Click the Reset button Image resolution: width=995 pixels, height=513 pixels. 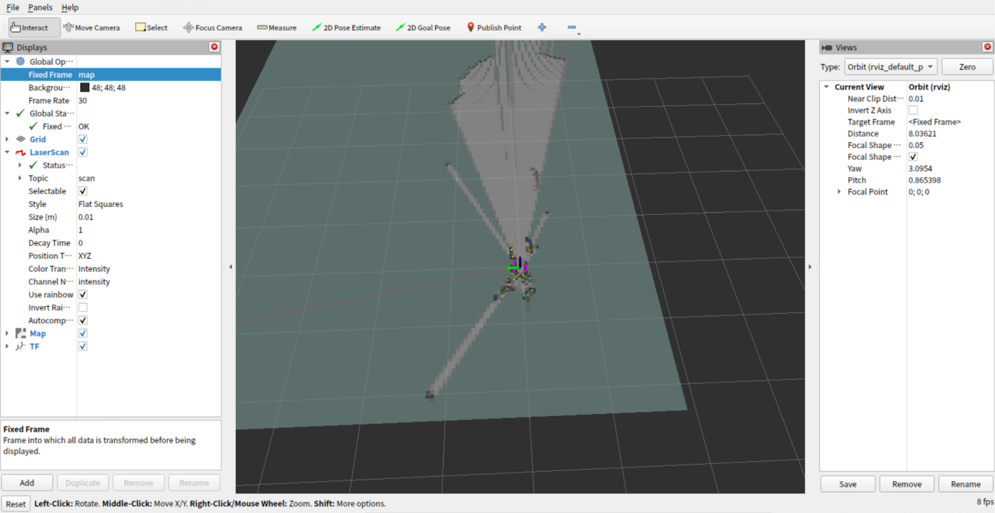click(16, 504)
